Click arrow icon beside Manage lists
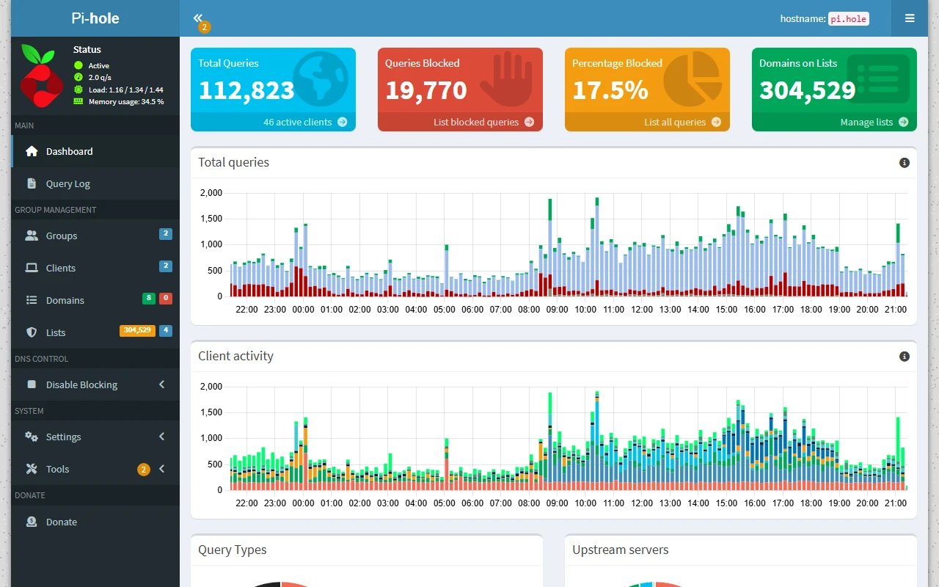 tap(903, 122)
